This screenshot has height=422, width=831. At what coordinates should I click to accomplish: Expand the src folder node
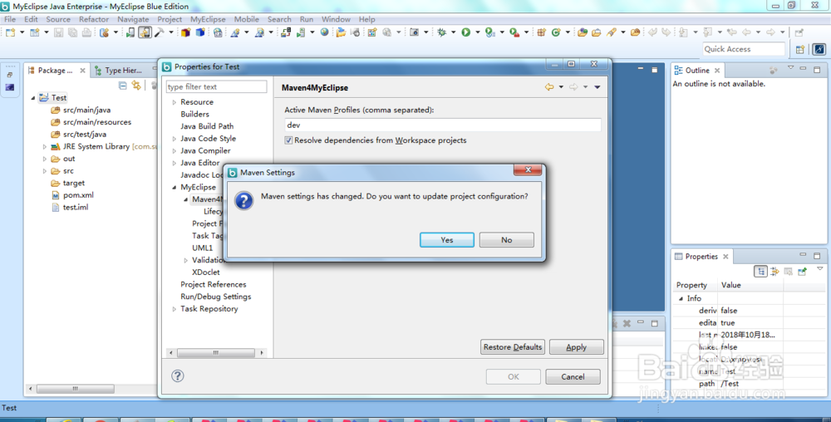[x=45, y=171]
